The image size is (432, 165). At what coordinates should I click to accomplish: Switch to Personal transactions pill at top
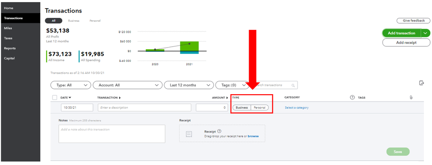(95, 21)
